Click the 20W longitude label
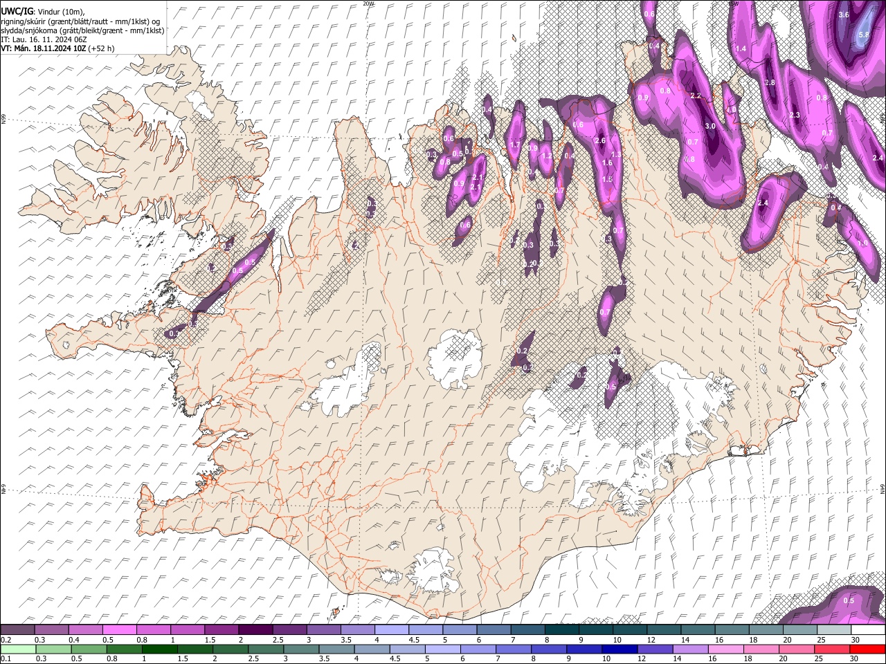 pos(369,3)
